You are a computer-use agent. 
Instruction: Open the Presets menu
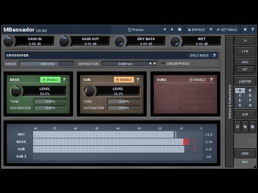pyautogui.click(x=135, y=29)
